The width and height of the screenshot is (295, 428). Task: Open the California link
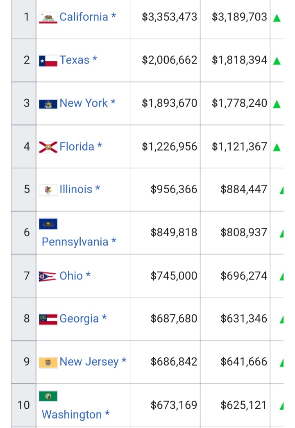84,17
